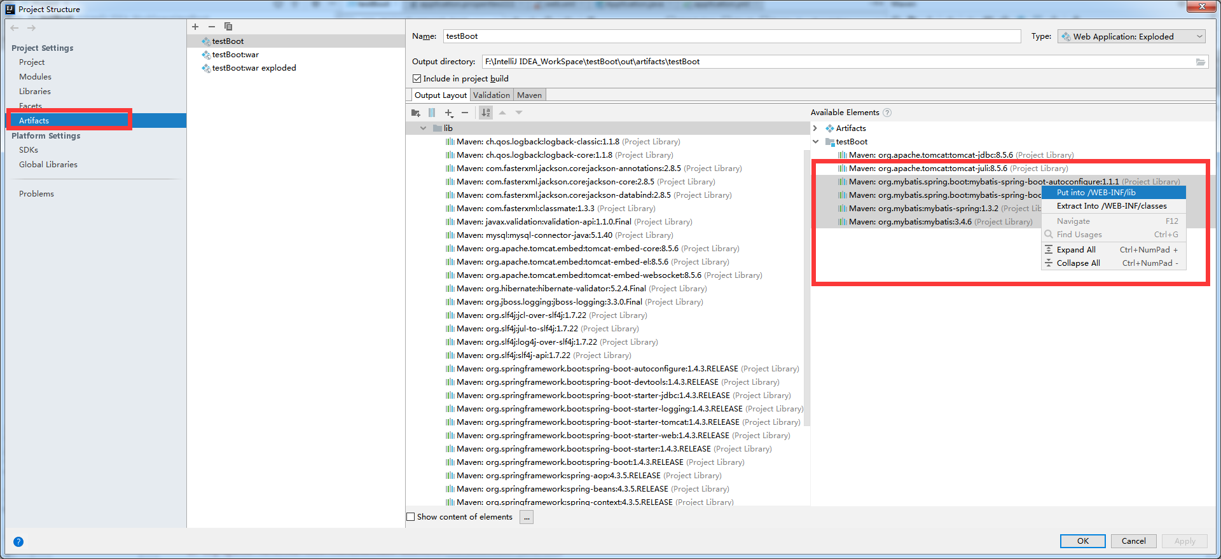Viewport: 1221px width, 559px height.
Task: Expand the Artifacts node in Available Elements
Action: point(815,128)
